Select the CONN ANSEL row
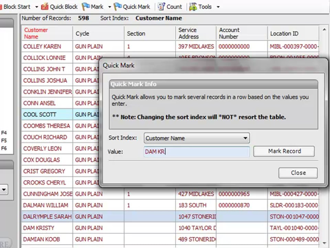The width and height of the screenshot is (330, 248). point(60,103)
